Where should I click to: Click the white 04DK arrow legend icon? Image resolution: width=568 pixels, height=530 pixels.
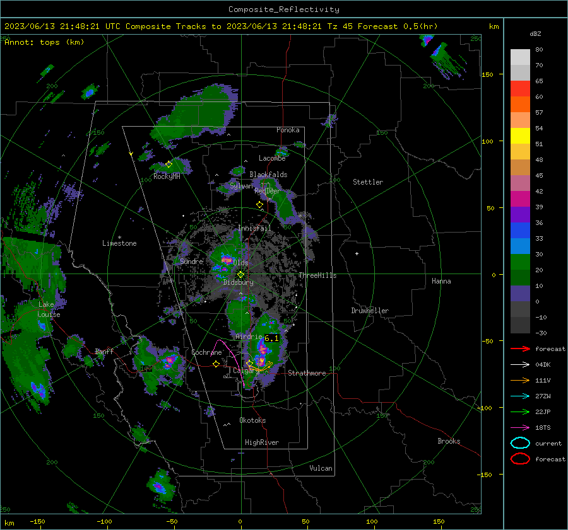[520, 365]
